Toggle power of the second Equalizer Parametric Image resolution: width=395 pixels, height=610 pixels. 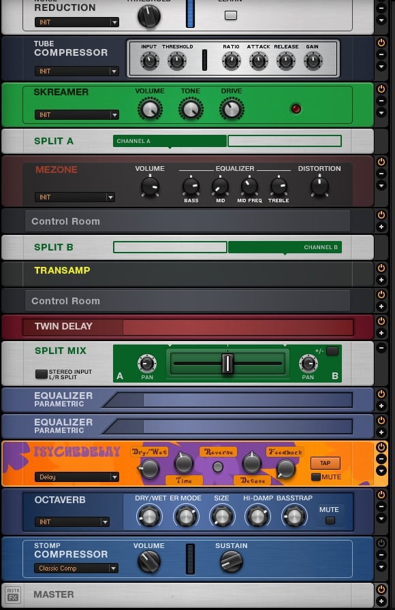pyautogui.click(x=381, y=420)
